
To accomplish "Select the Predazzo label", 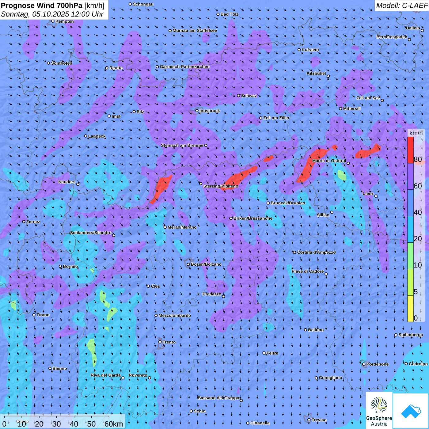I will [x=212, y=294].
